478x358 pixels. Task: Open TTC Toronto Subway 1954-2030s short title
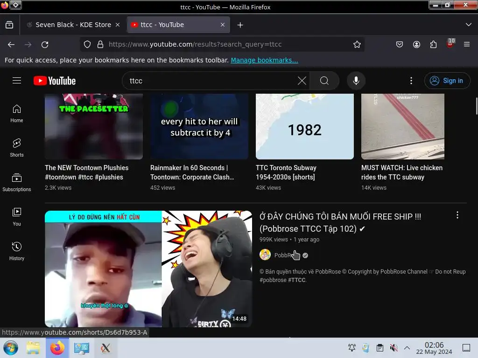click(x=286, y=172)
